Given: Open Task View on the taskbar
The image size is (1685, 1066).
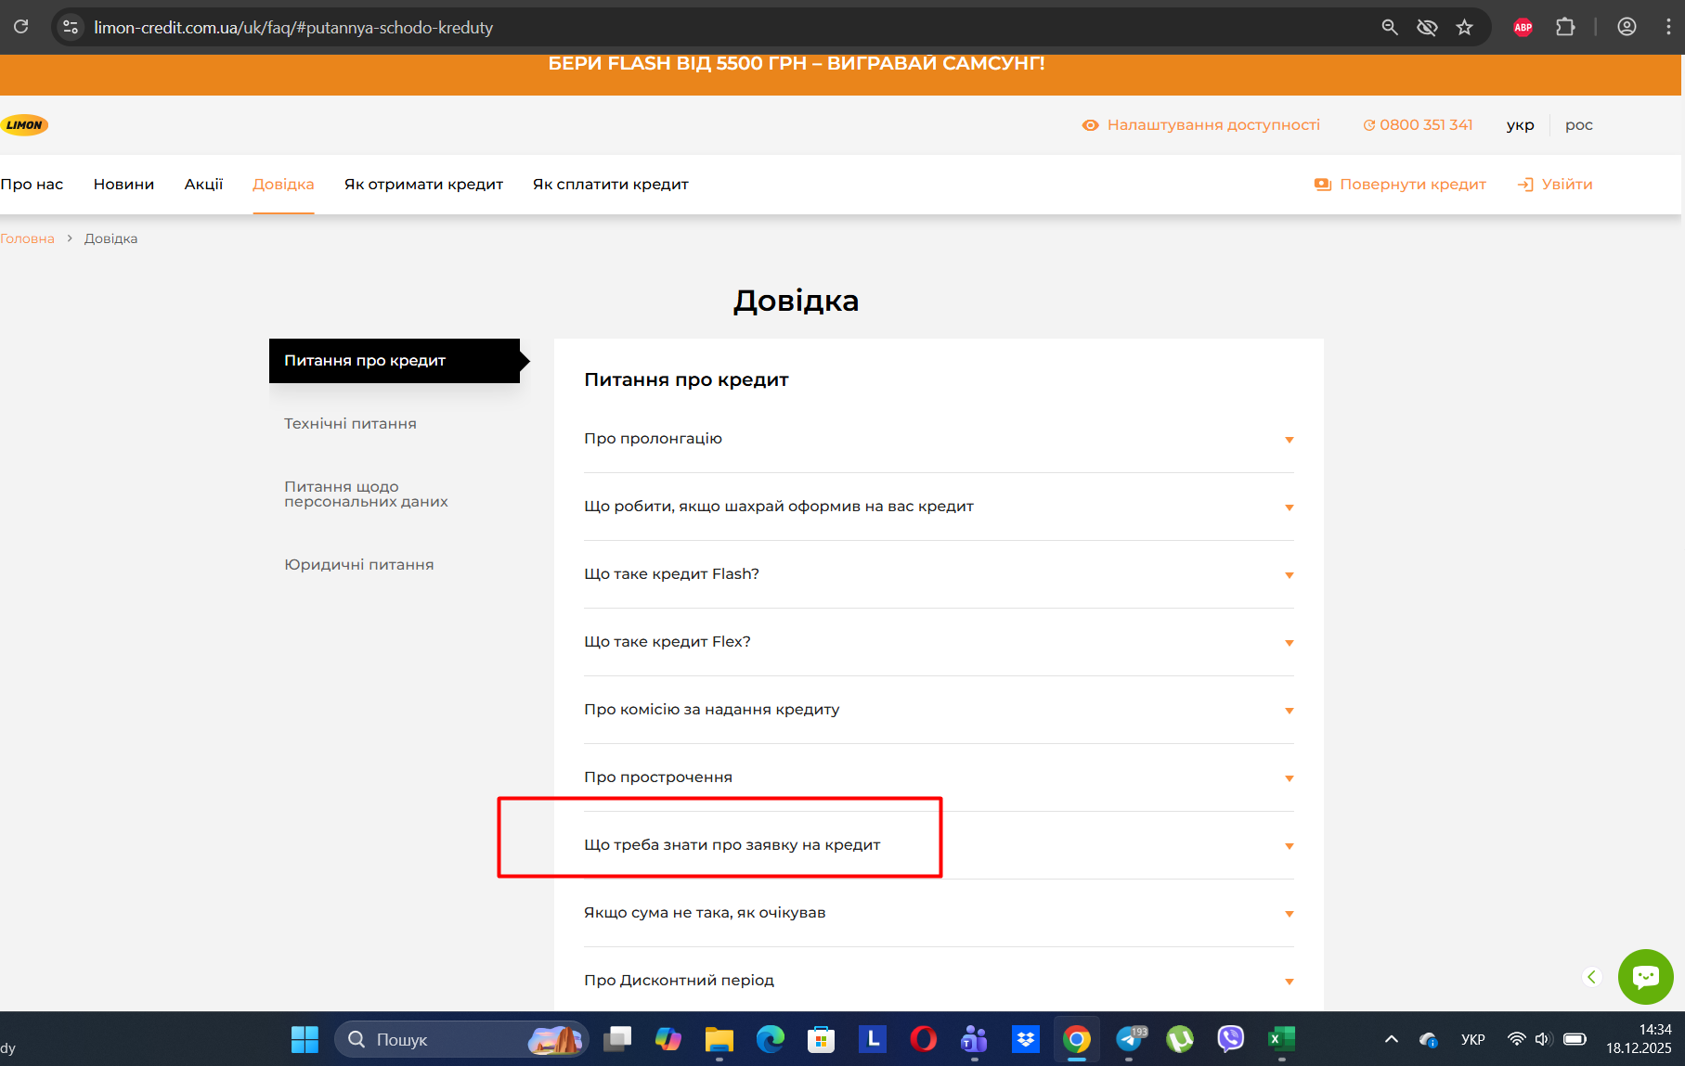Looking at the screenshot, I should pyautogui.click(x=617, y=1039).
